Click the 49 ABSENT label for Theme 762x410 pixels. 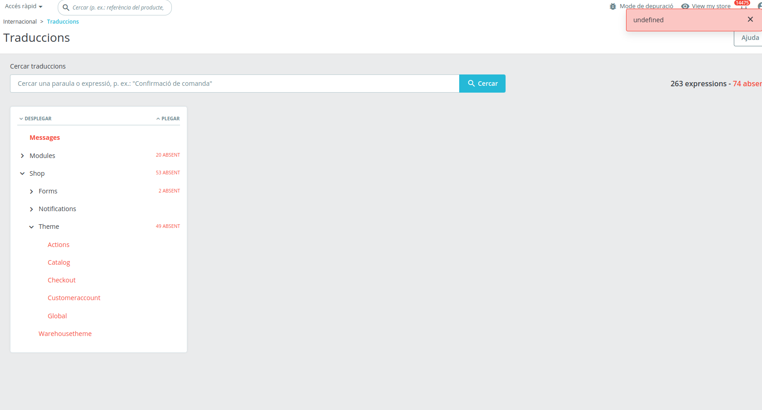(x=168, y=227)
